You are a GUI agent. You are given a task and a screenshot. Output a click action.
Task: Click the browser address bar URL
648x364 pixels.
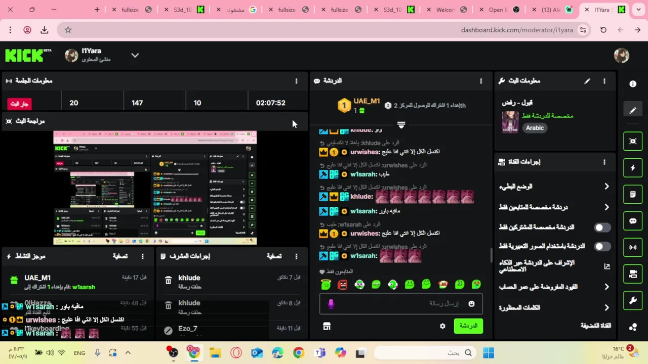pos(517,30)
